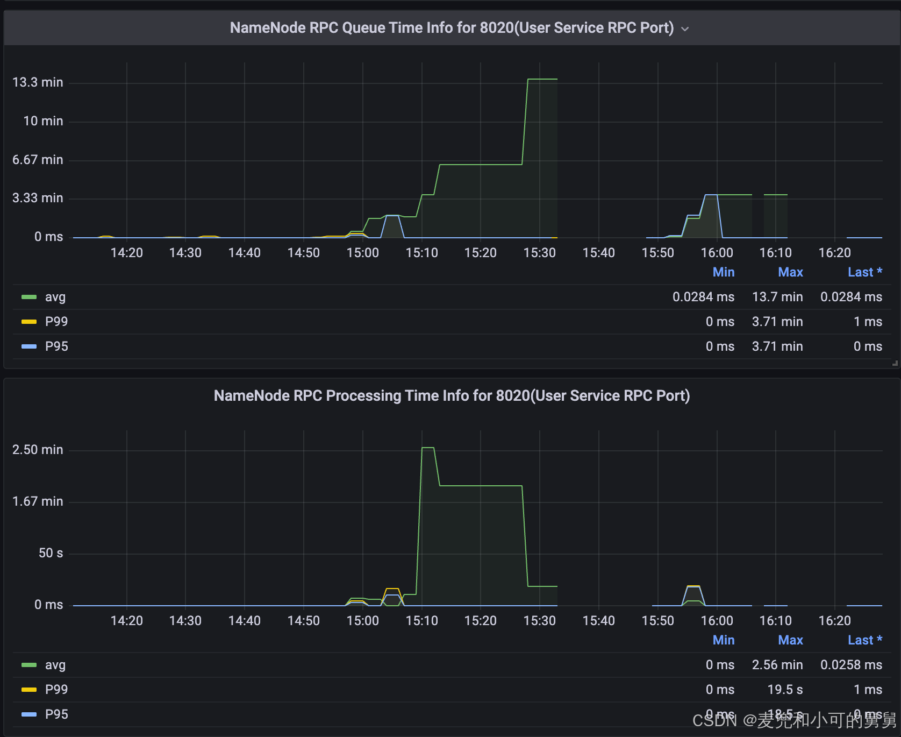Click the 13.7 min avg max value

(x=777, y=297)
